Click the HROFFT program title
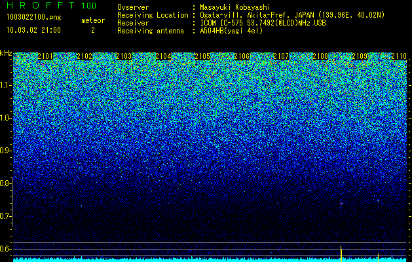The image size is (412, 262). point(41,5)
